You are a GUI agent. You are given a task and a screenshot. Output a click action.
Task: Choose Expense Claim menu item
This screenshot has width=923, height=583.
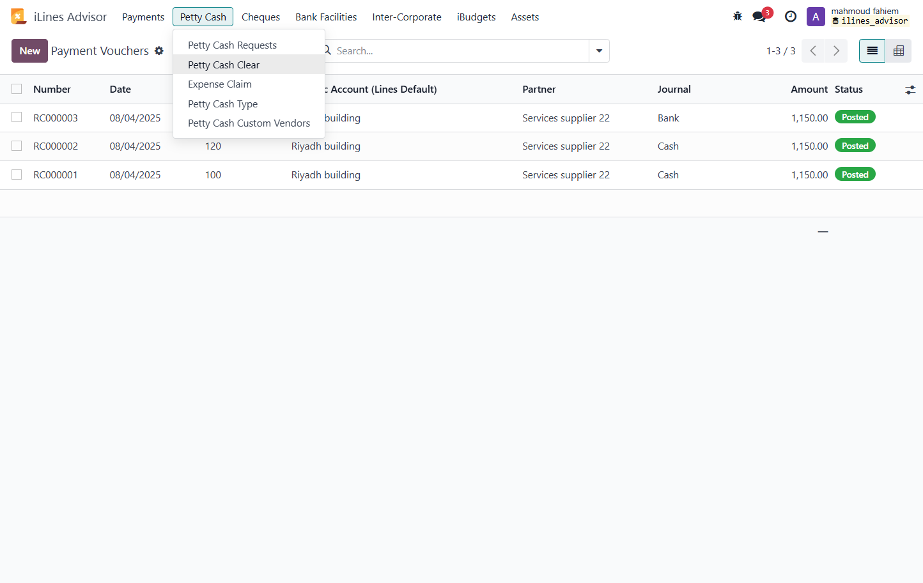[249, 84]
